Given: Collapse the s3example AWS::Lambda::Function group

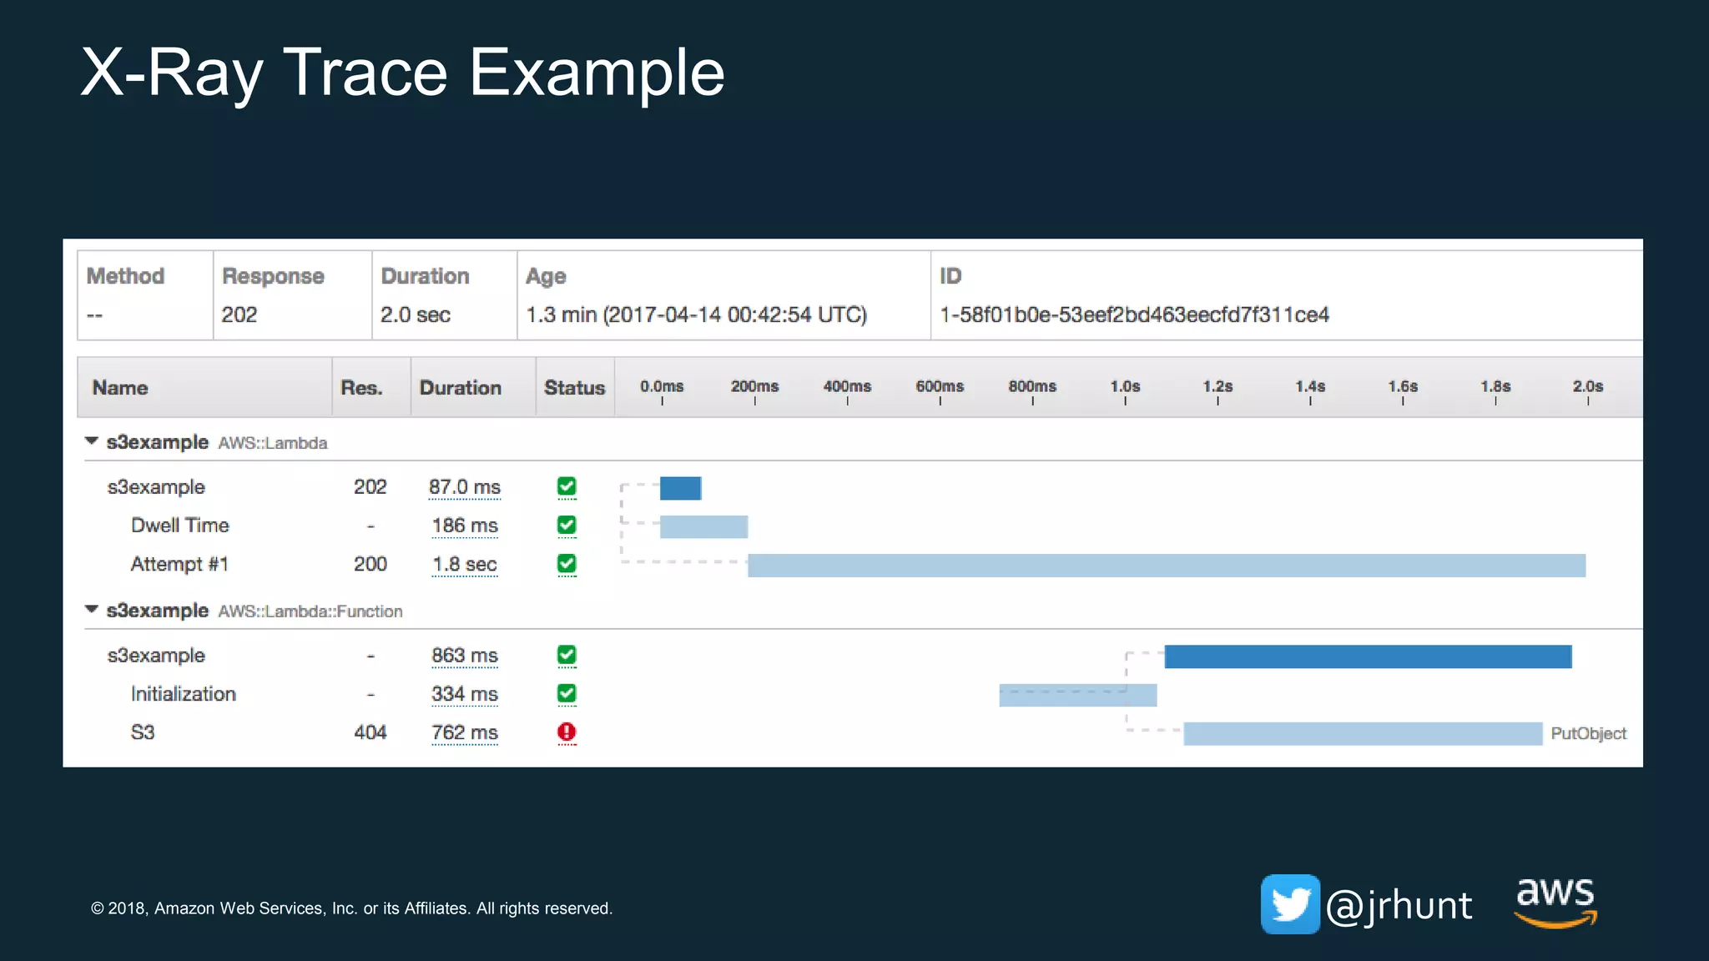Looking at the screenshot, I should click(92, 610).
